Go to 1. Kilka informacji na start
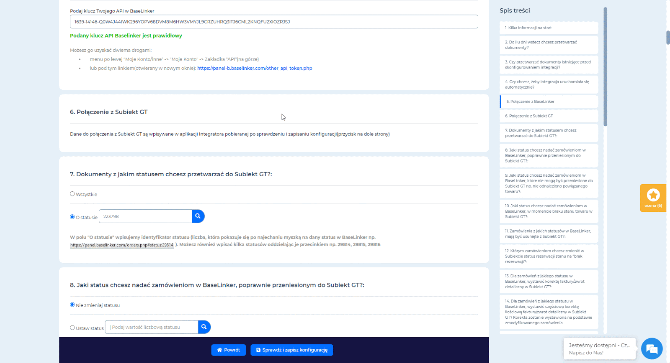670x363 pixels. click(x=549, y=28)
